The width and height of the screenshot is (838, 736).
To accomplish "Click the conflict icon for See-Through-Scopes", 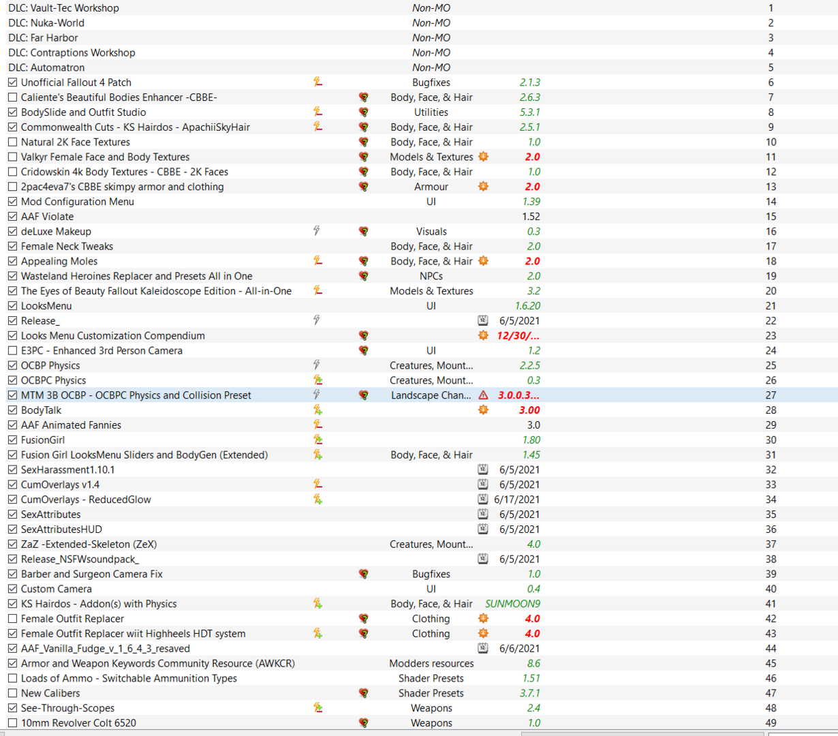I will 317,707.
